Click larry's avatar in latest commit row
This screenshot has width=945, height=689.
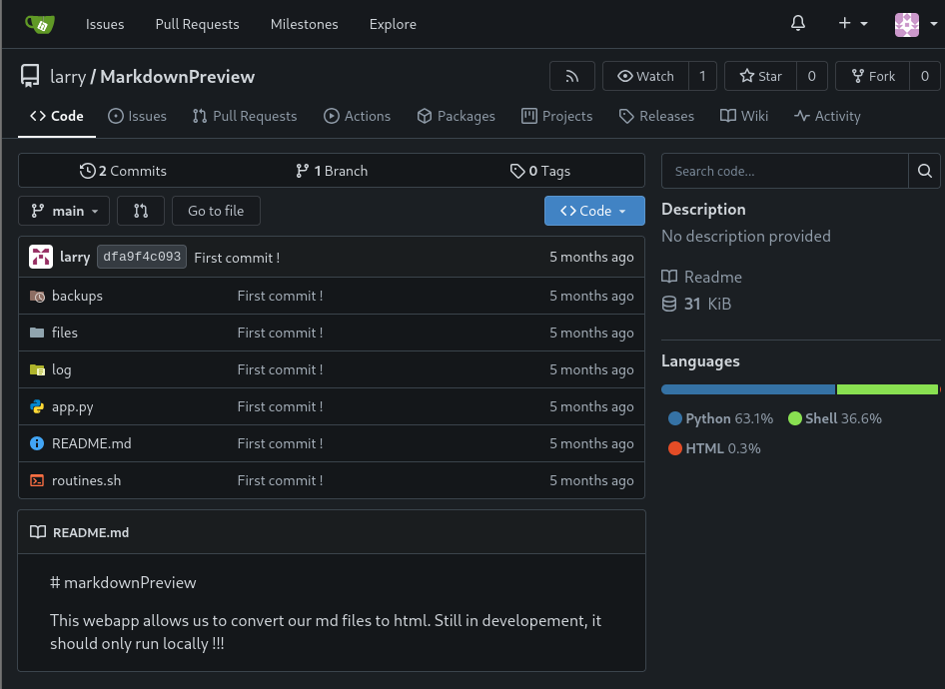click(41, 257)
